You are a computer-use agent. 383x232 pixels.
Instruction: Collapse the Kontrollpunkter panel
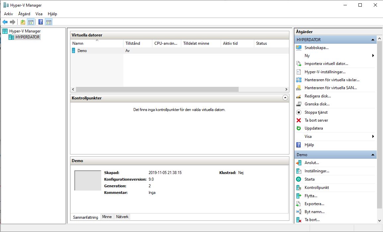tap(285, 98)
